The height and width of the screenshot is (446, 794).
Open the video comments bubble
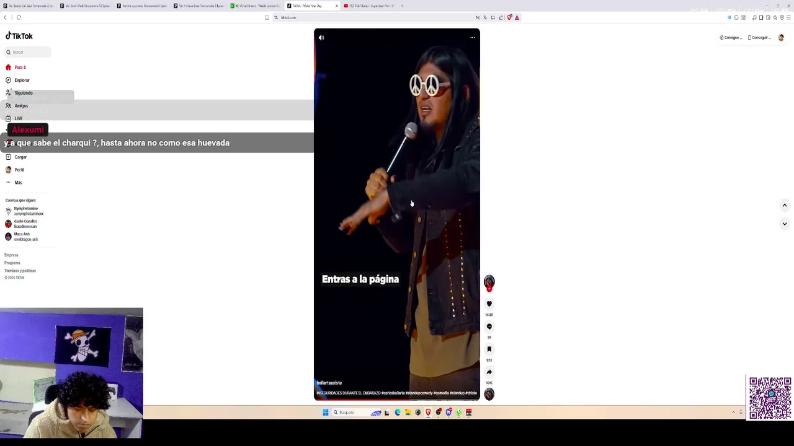coord(489,326)
